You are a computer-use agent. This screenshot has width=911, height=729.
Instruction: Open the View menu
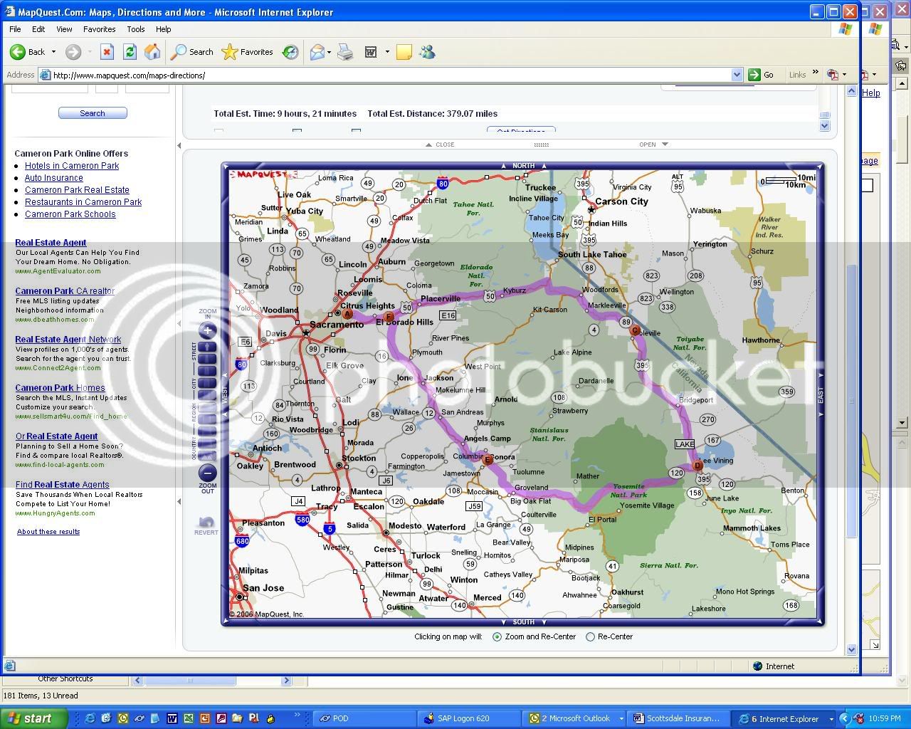coord(64,29)
